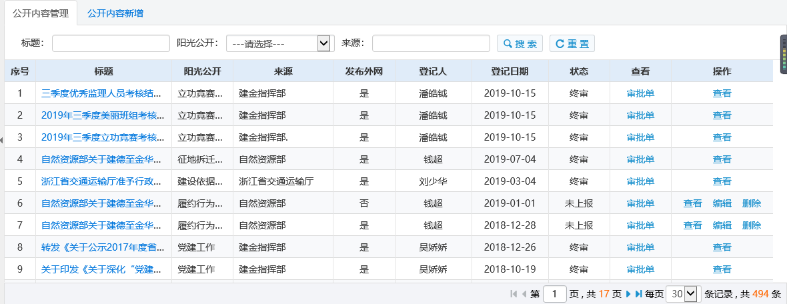Open title link 浙江省交通运输厅准予行政

(102, 181)
